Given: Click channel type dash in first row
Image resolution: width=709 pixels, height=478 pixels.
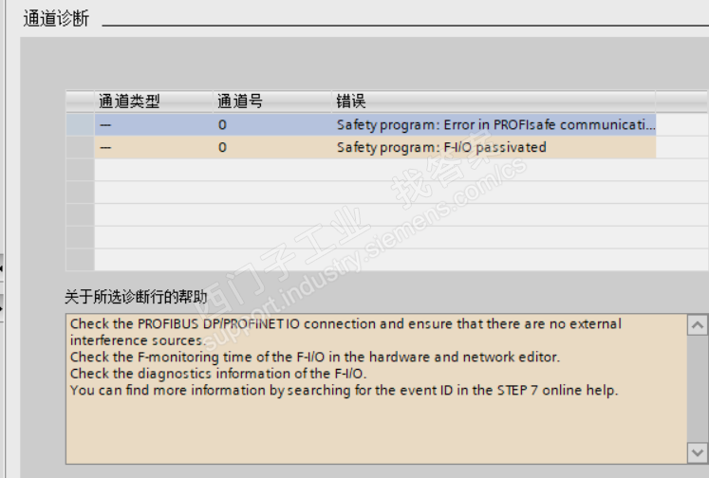Looking at the screenshot, I should pos(105,125).
